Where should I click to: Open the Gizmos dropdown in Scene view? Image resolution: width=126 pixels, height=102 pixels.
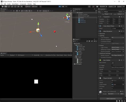tap(46, 11)
